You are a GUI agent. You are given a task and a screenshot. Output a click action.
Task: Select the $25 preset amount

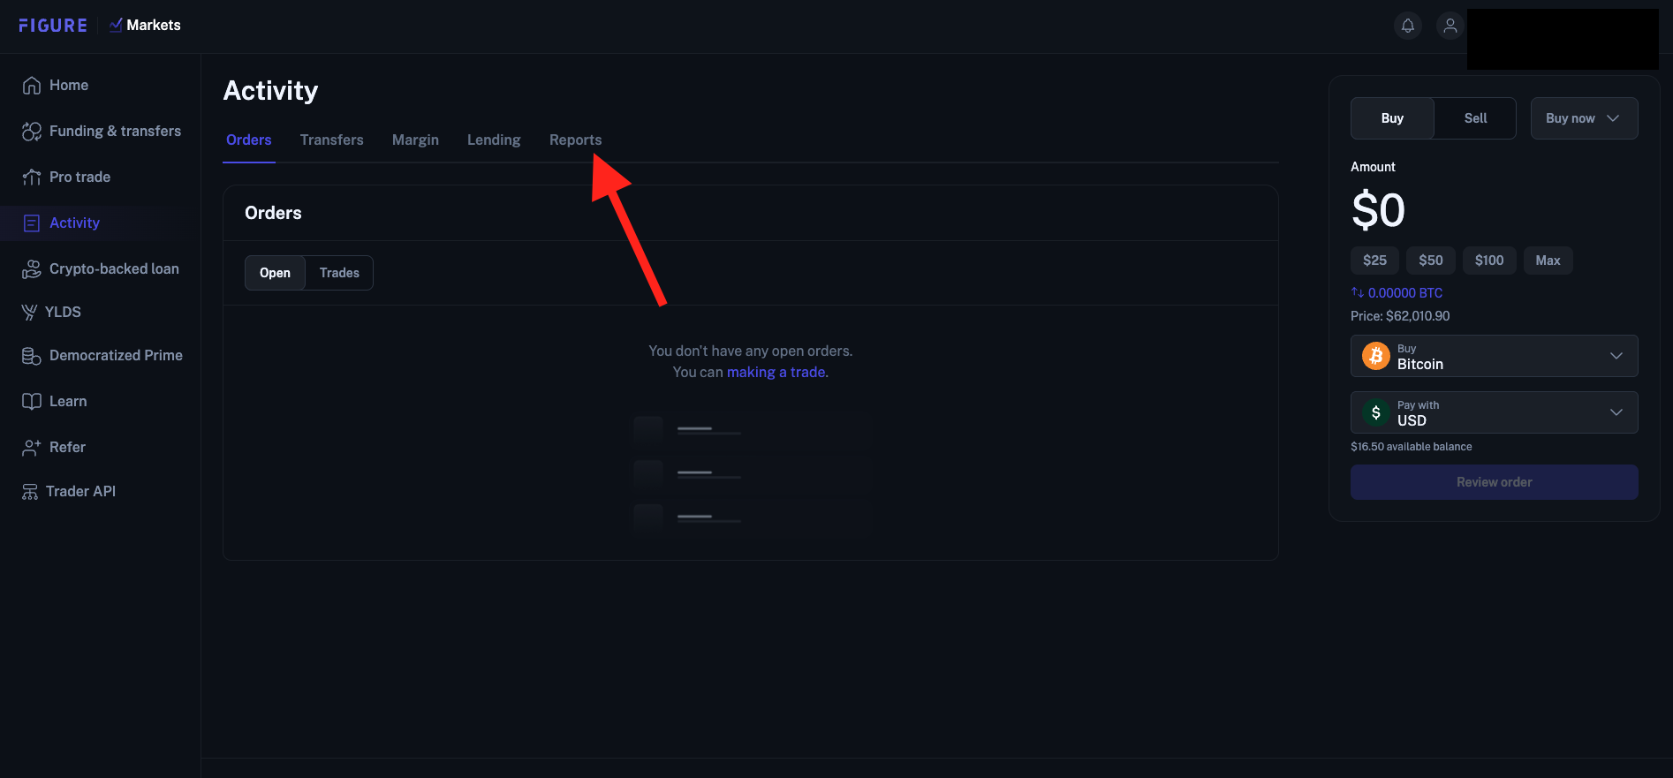1374,261
